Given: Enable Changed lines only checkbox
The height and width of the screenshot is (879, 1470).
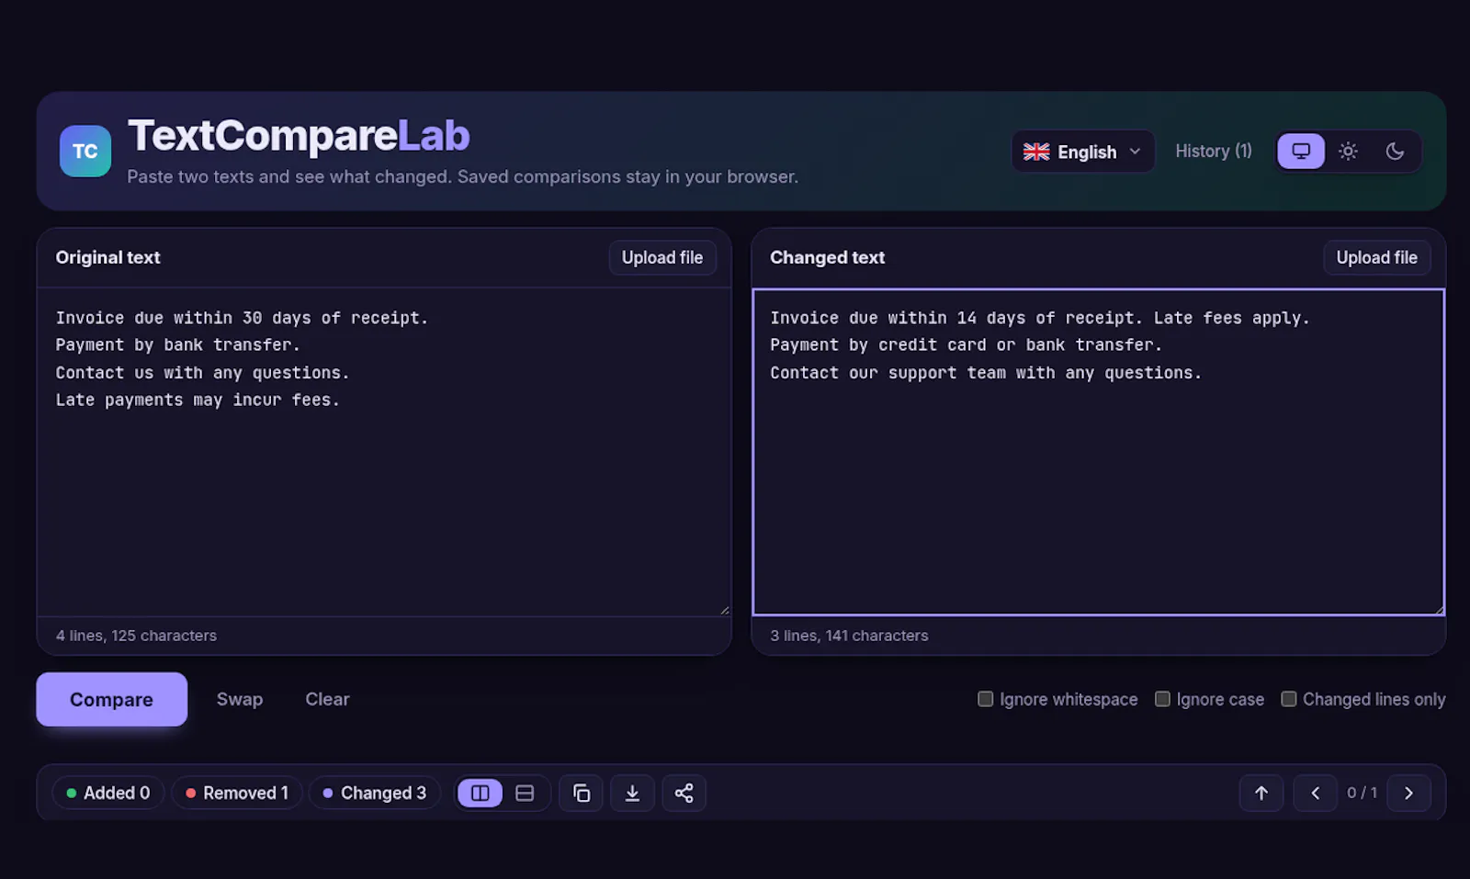Looking at the screenshot, I should pos(1289,699).
